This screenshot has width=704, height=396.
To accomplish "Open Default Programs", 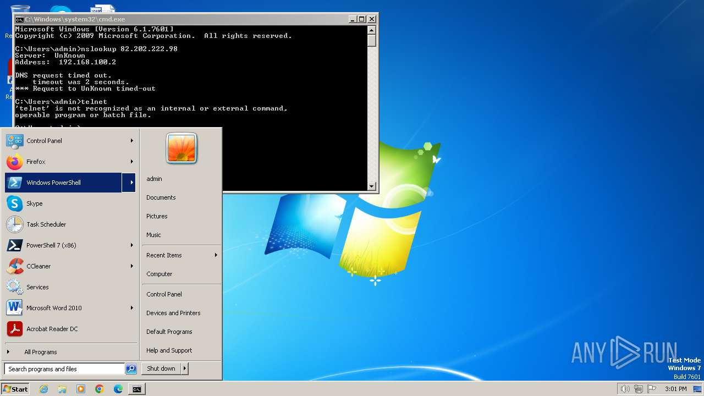I will click(x=169, y=332).
